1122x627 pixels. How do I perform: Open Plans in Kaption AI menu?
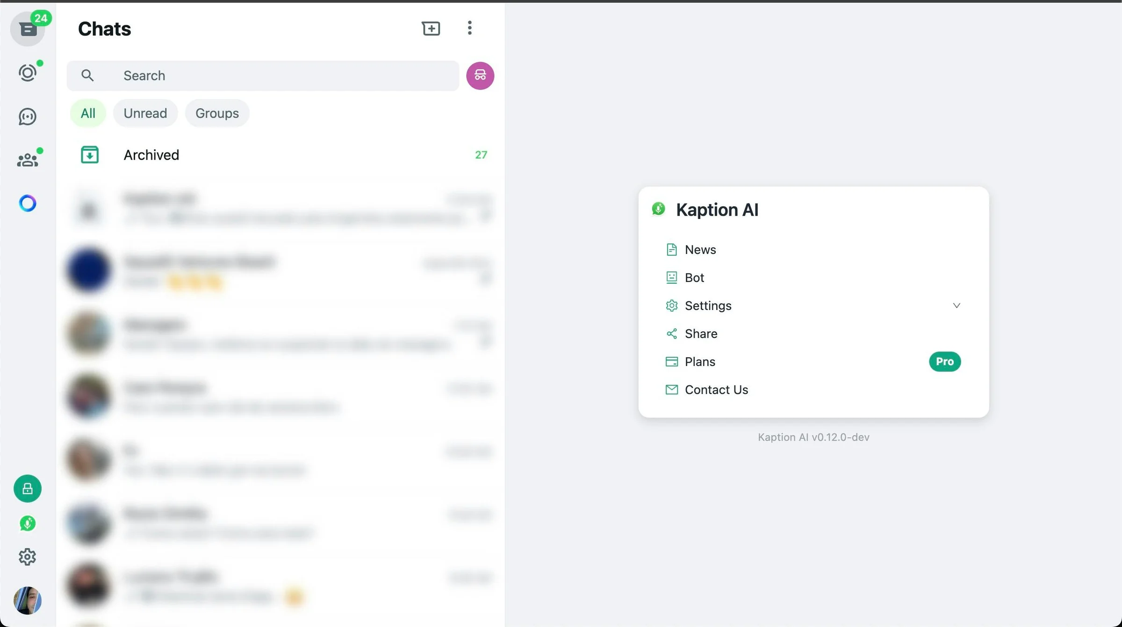click(x=813, y=362)
